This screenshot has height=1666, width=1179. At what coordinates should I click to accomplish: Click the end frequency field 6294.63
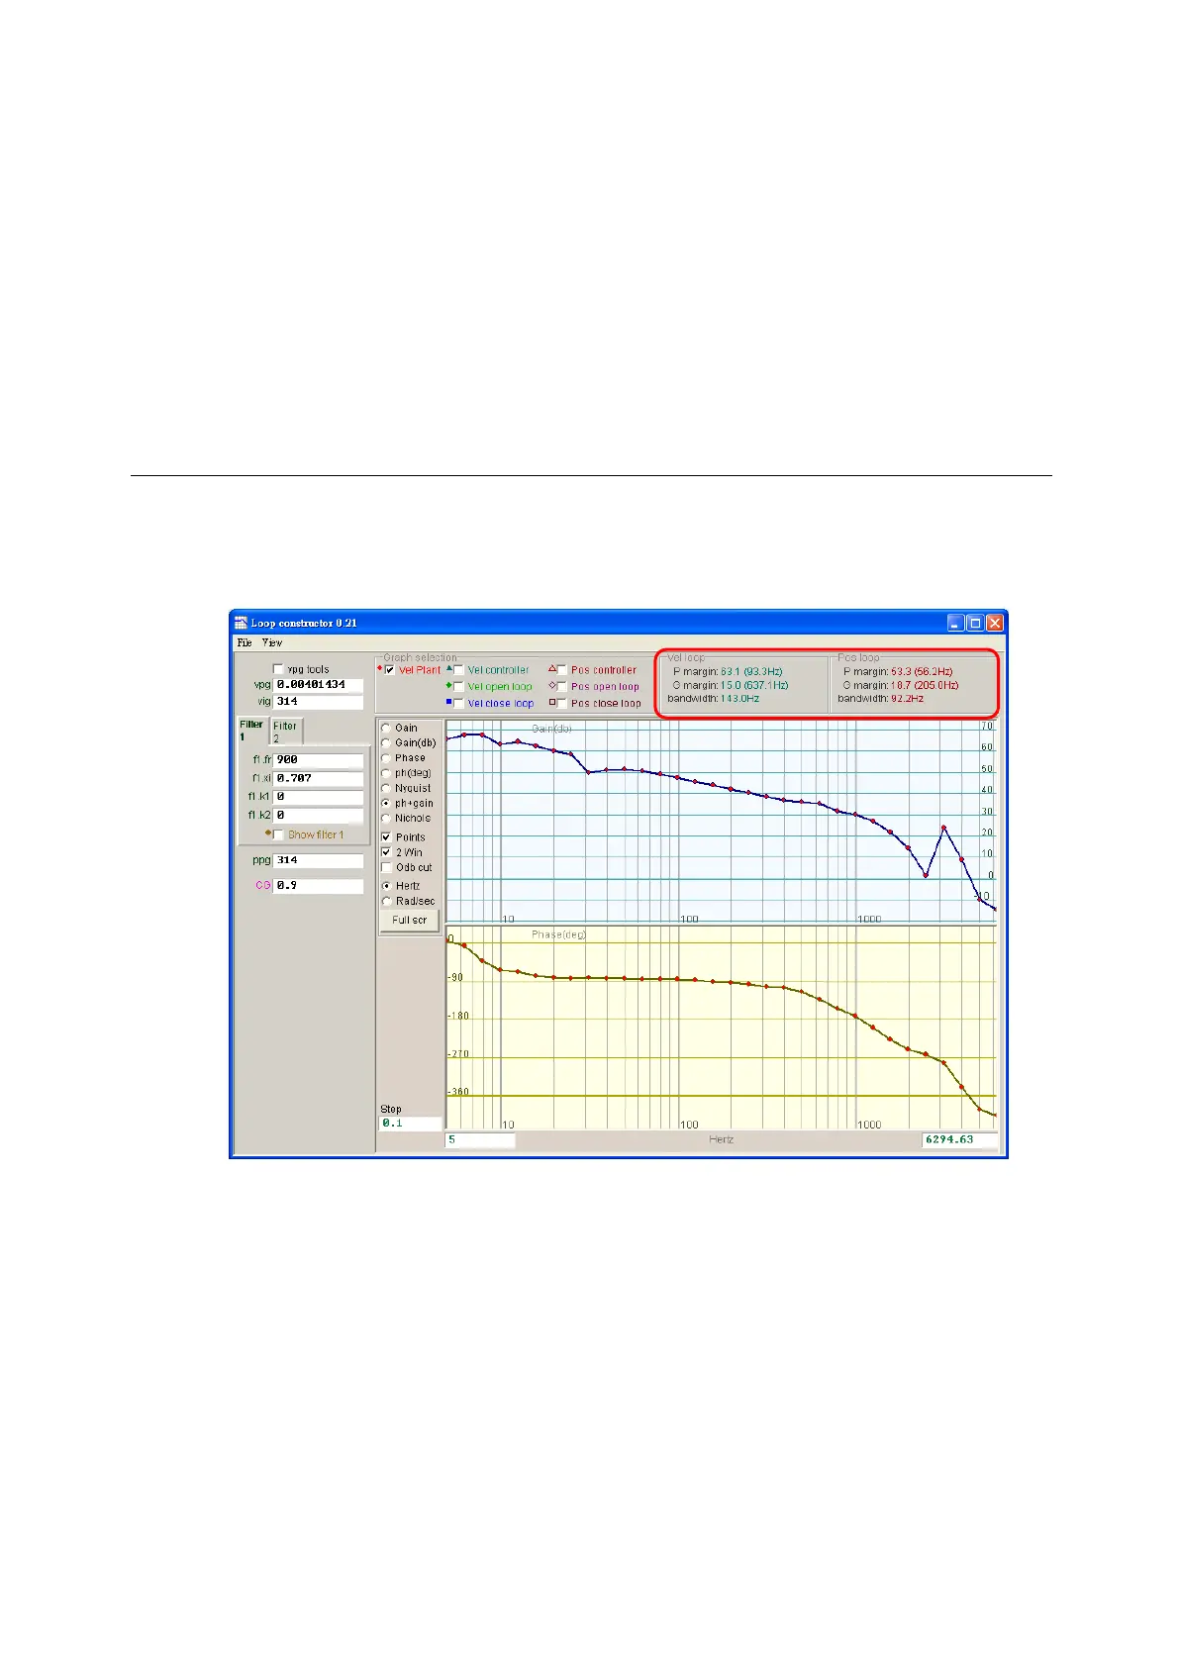coord(959,1140)
